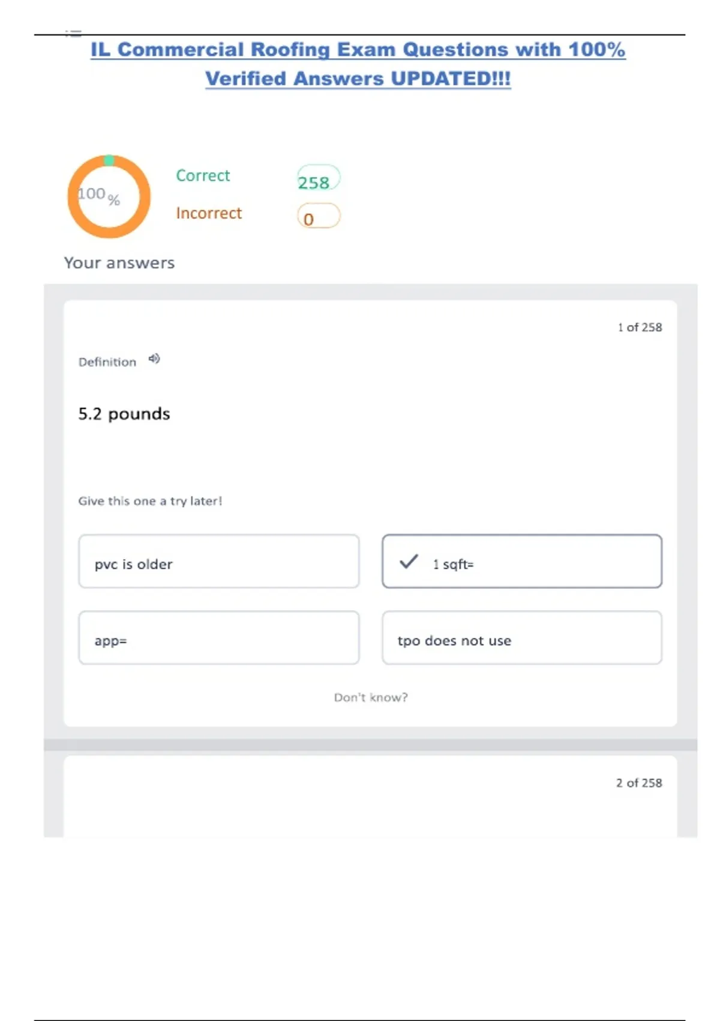Click the green 258 correct count badge
This screenshot has height=1021, width=720.
coord(318,180)
